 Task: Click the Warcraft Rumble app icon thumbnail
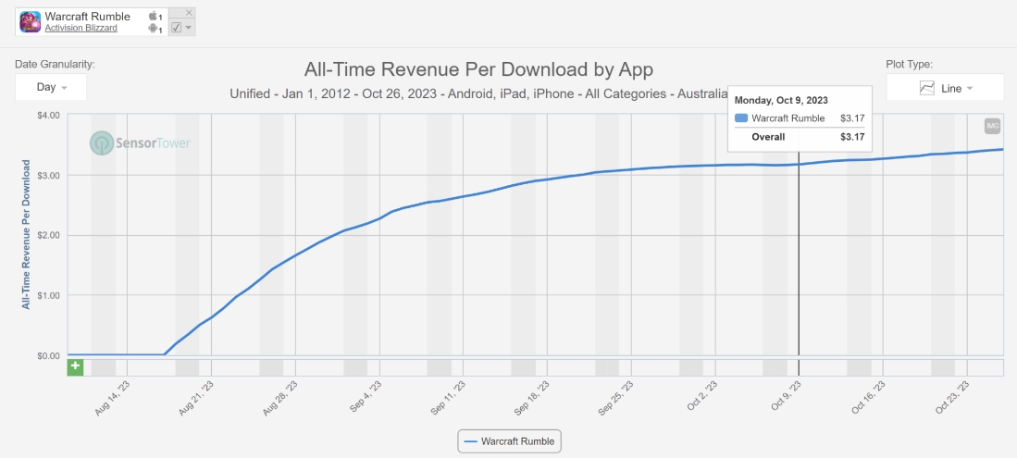pos(31,22)
